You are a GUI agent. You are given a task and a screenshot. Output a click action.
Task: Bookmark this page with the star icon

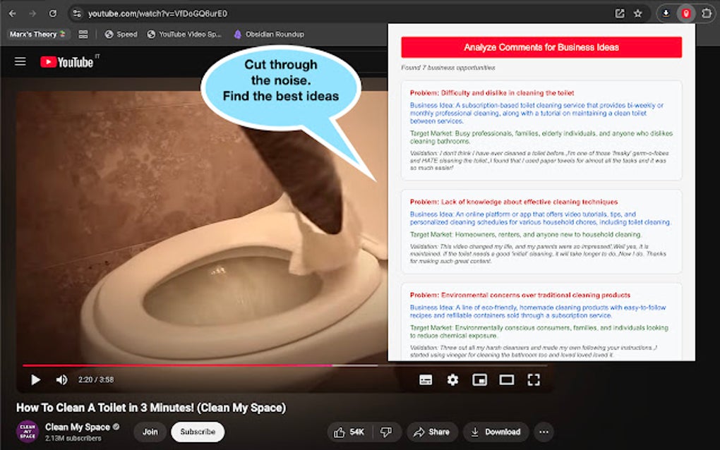point(637,13)
